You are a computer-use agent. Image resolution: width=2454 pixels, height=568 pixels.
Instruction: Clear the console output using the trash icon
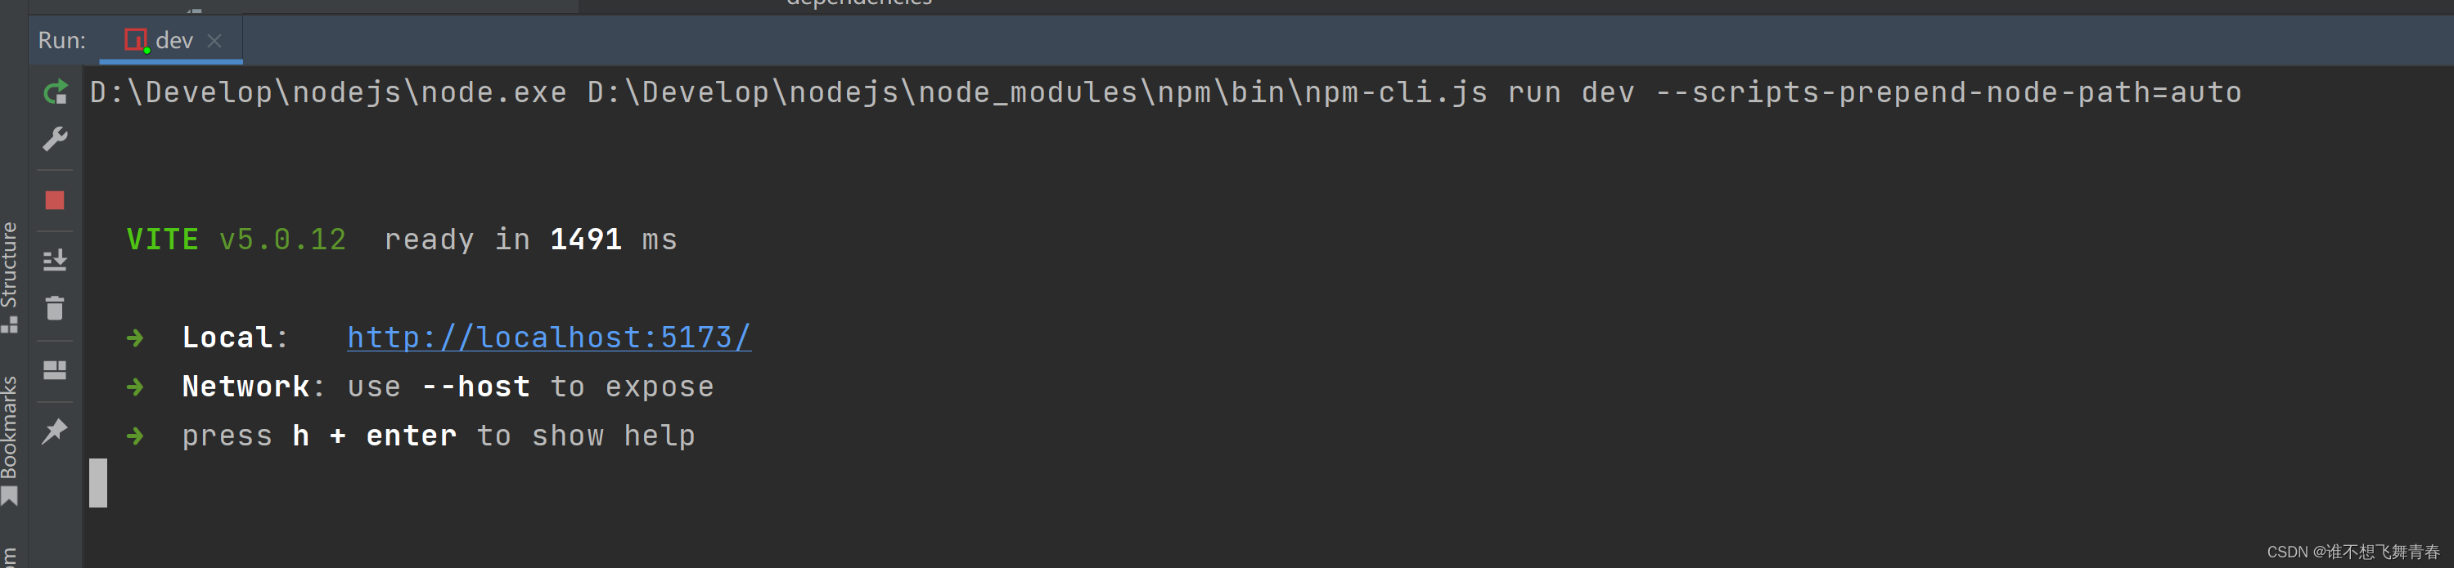pos(56,307)
